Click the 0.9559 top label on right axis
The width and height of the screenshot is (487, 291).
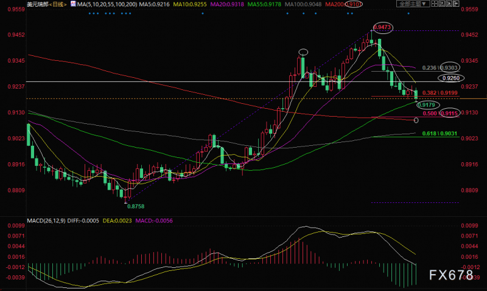[x=469, y=9]
